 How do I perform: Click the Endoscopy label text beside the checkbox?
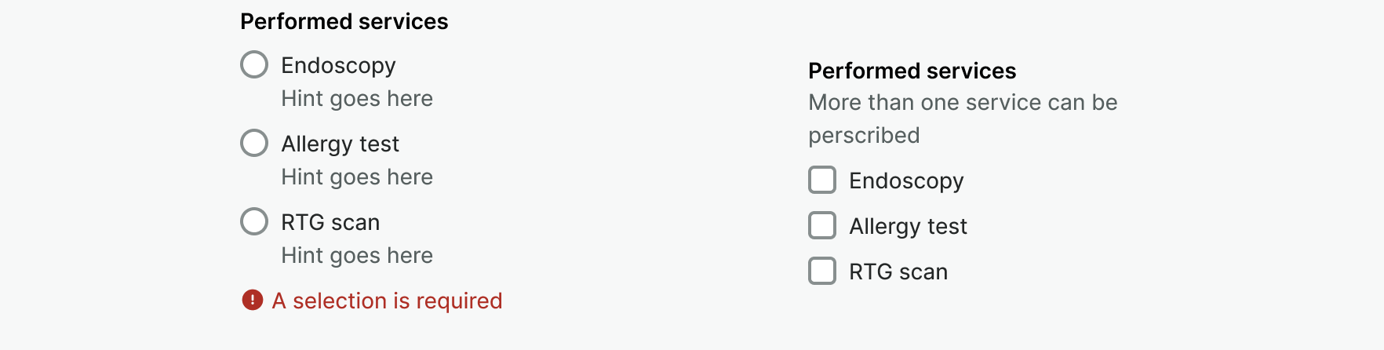coord(906,180)
